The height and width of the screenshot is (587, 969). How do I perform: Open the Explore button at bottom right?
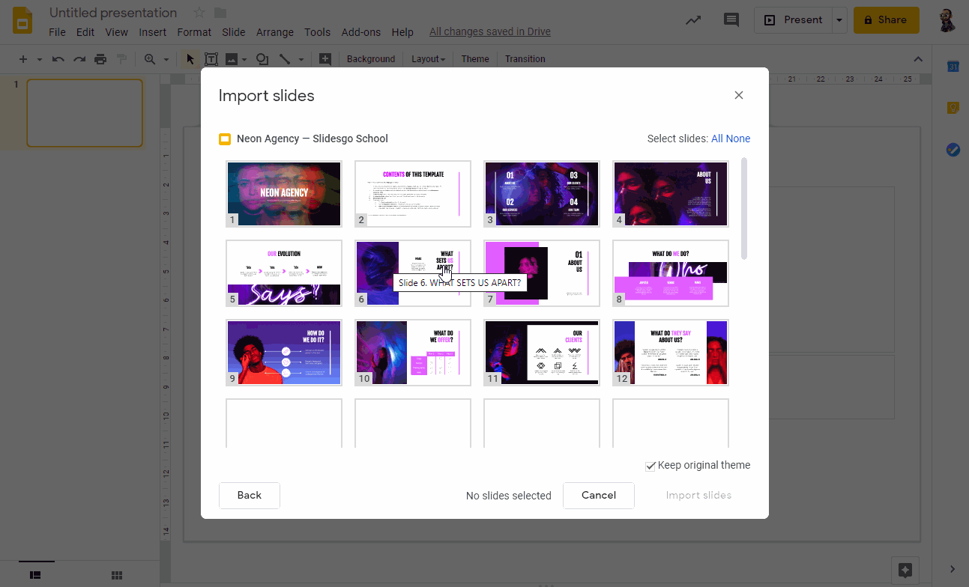tap(905, 570)
